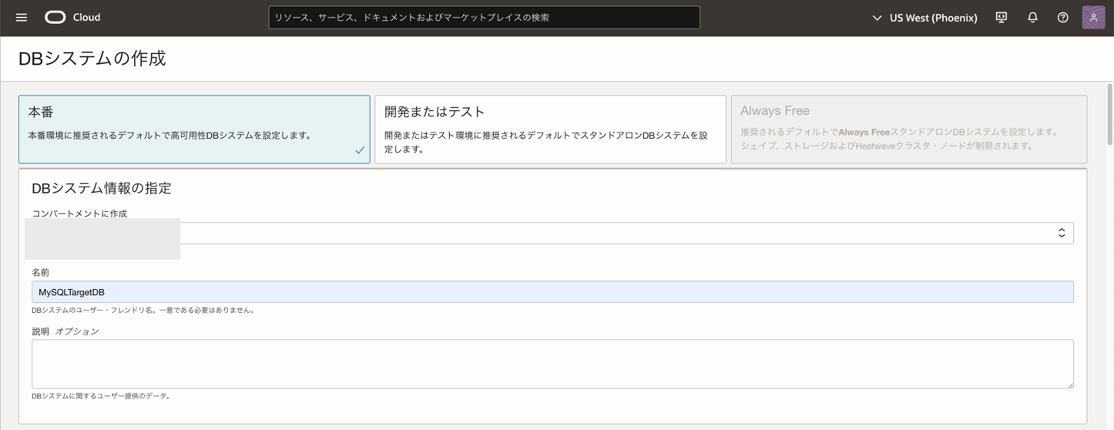Focus the resource and service search box
Image resolution: width=1114 pixels, height=430 pixels.
point(484,18)
